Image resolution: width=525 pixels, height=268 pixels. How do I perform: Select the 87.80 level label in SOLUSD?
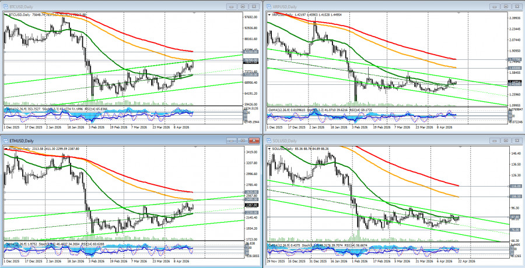[x=515, y=217]
